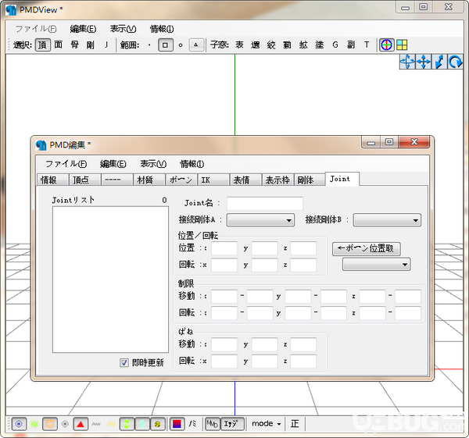Open the 接続剛体A dropdown
469x438 pixels.
[x=260, y=220]
